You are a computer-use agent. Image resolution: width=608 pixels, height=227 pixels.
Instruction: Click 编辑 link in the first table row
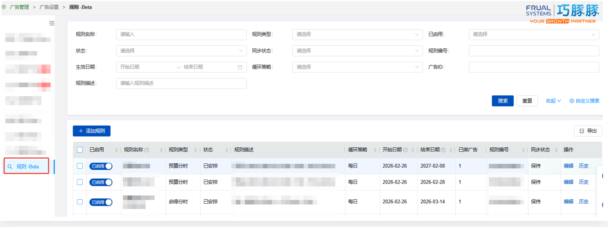[568, 166]
